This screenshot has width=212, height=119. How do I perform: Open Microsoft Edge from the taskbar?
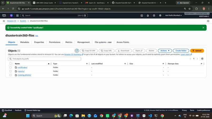pyautogui.click(x=71, y=116)
